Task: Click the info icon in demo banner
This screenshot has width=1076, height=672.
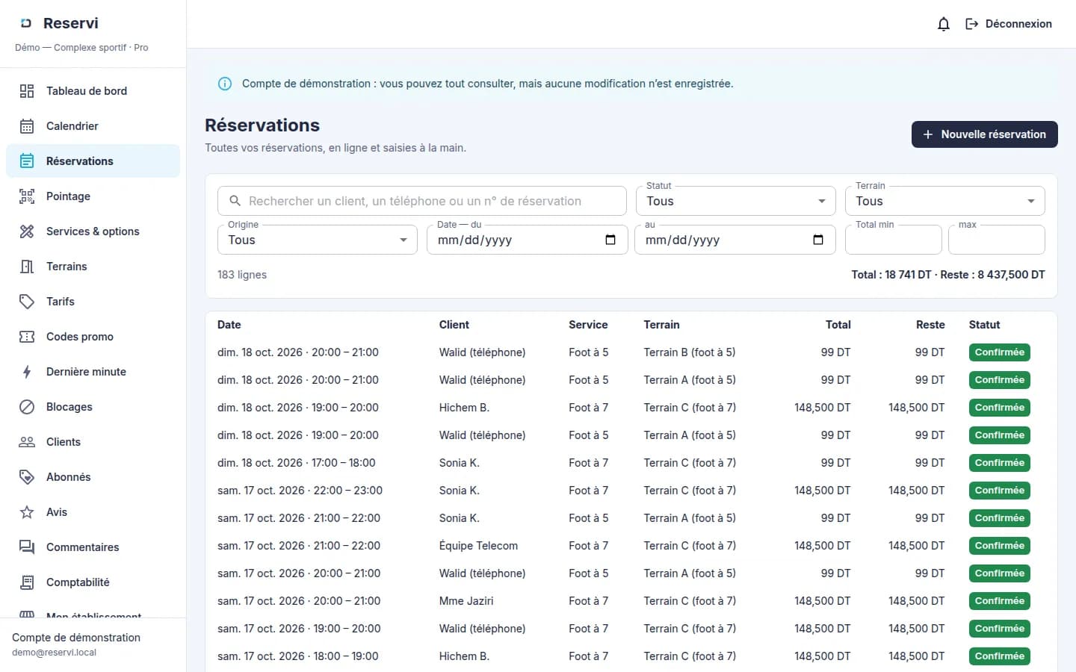Action: pyautogui.click(x=224, y=84)
